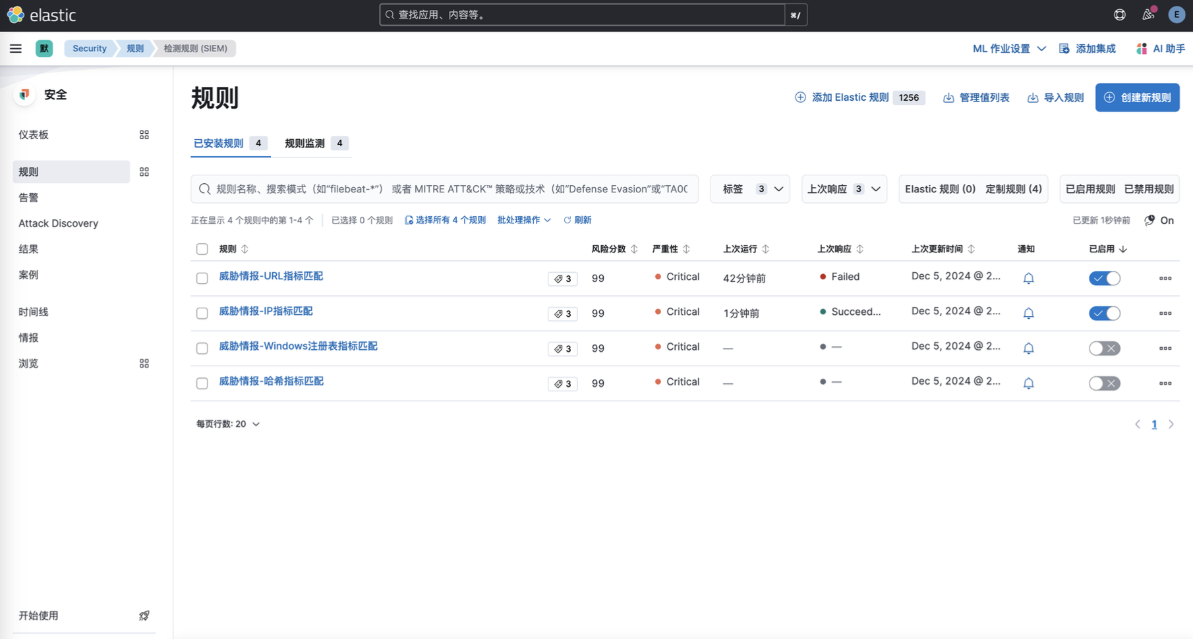Viewport: 1193px width, 639px height.
Task: Tick checkbox for 威胁情报-Windows注册表指标匹配
Action: [x=202, y=348]
